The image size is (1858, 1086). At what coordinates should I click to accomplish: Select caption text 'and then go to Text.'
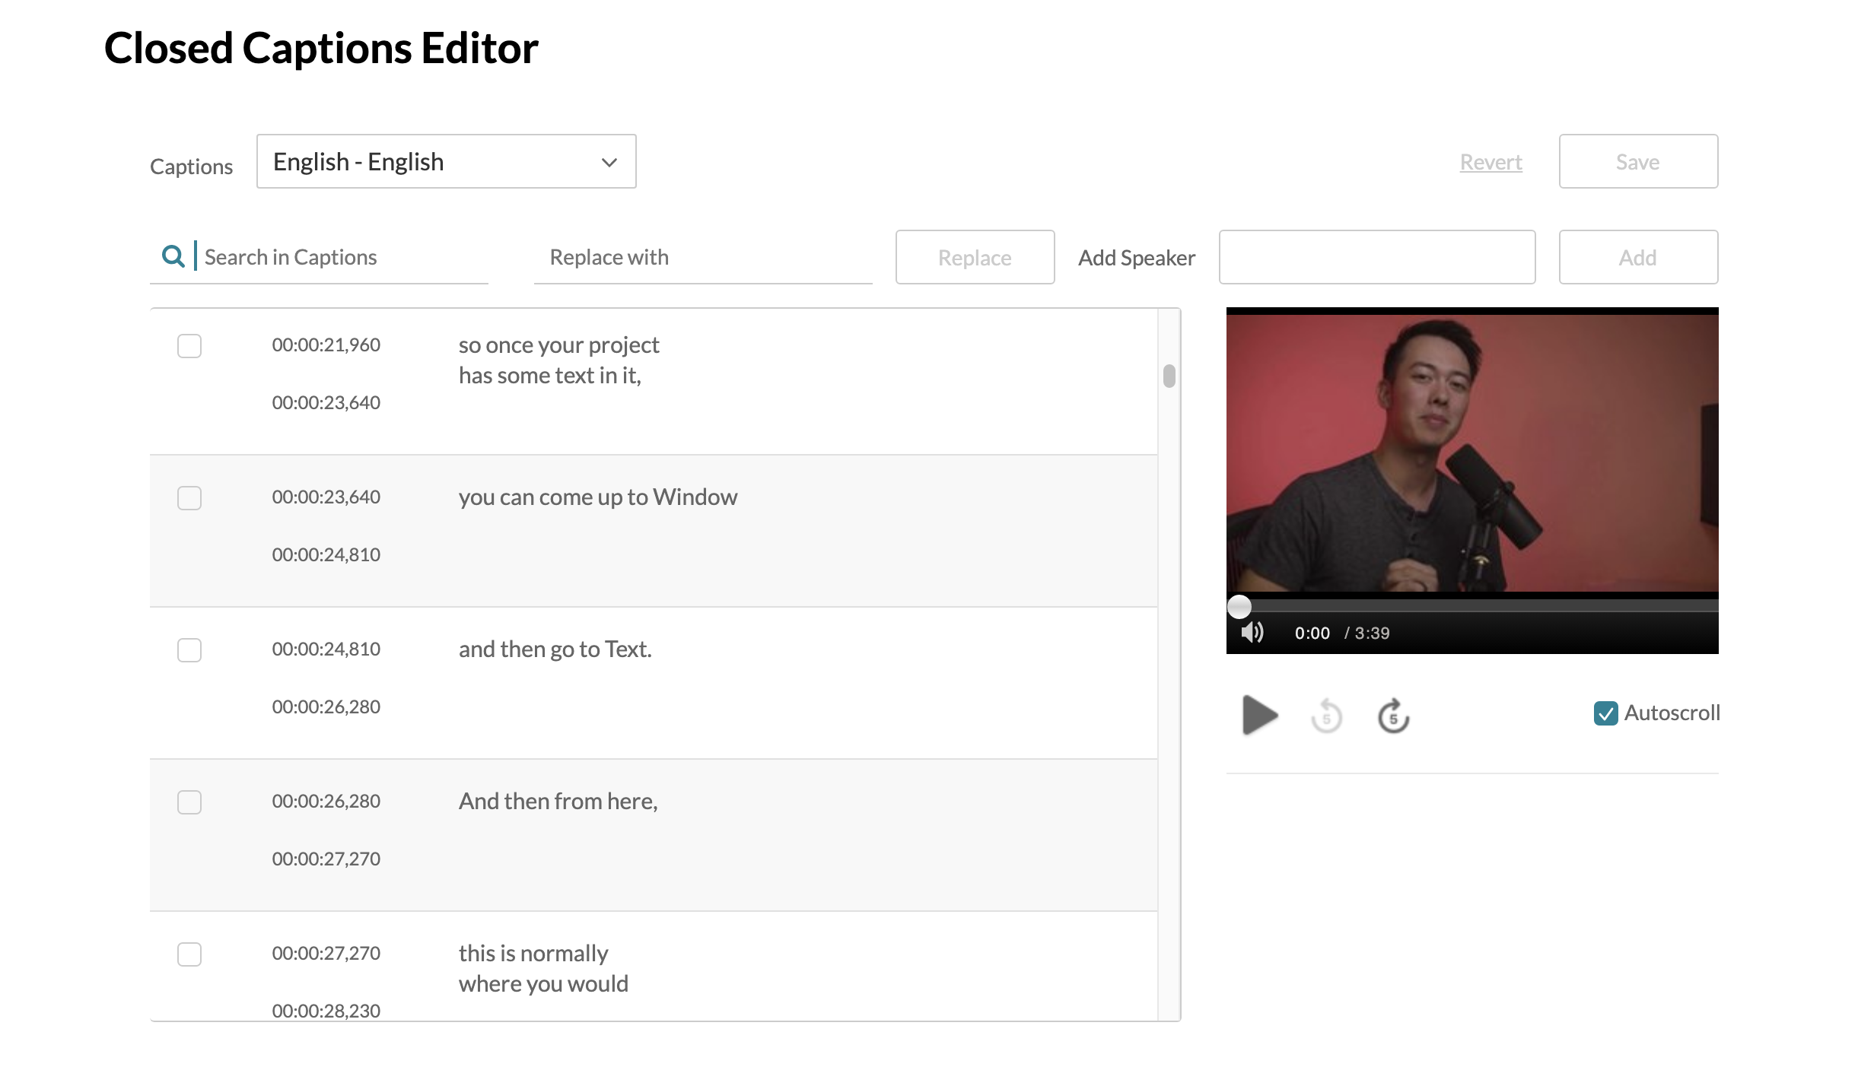click(x=555, y=649)
